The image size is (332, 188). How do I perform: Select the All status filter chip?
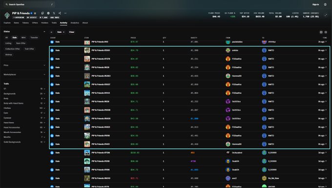[6, 38]
